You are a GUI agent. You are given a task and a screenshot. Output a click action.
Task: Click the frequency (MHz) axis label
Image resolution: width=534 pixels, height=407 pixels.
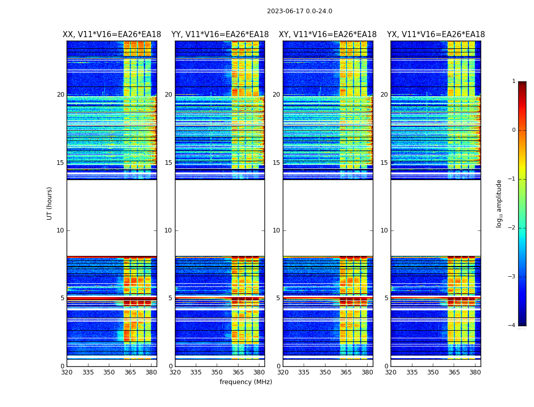246,382
